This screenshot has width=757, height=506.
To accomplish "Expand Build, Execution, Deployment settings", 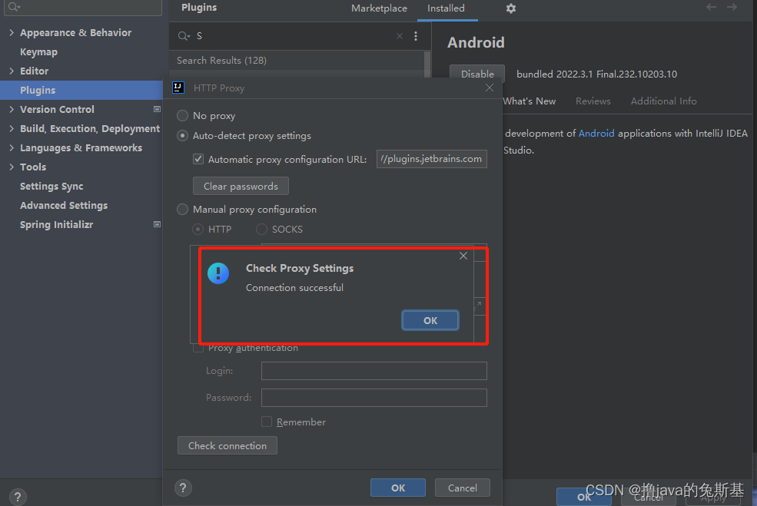I will (12, 128).
